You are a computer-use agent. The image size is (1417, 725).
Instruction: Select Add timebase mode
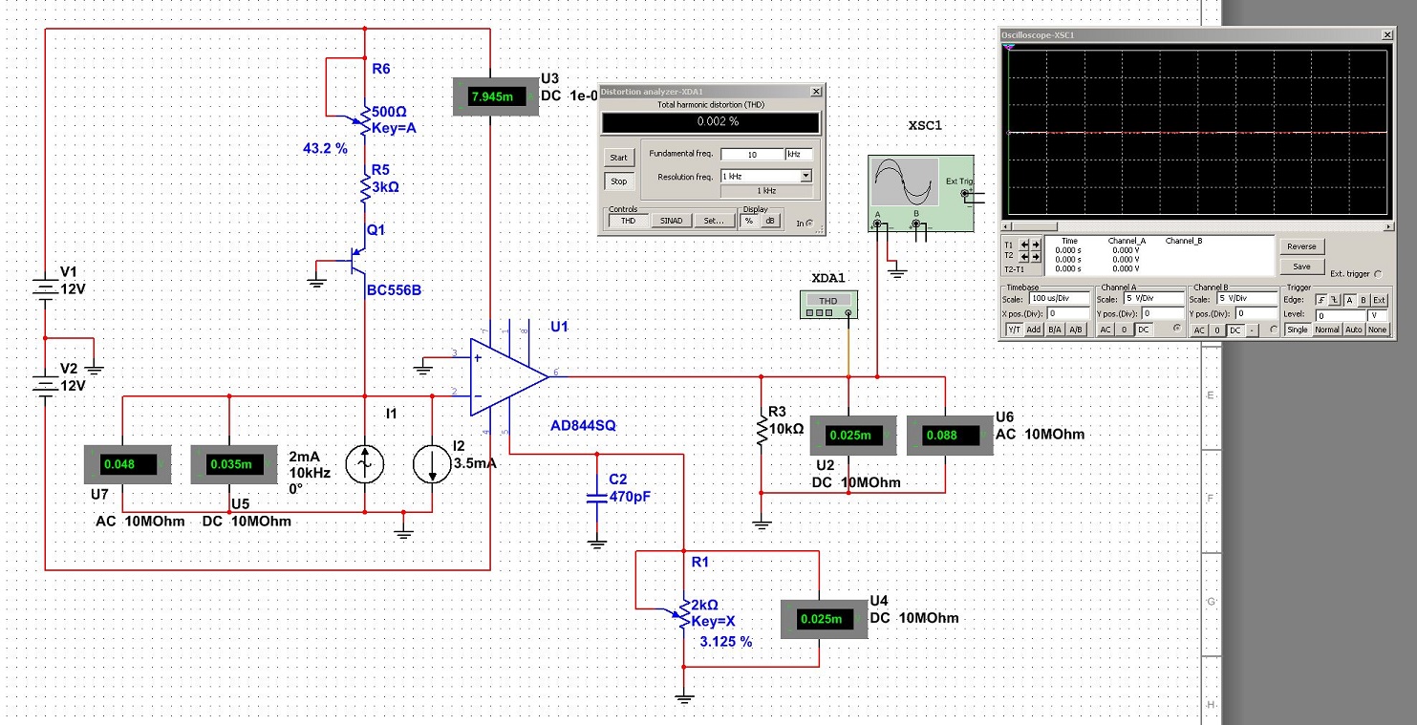(1034, 330)
